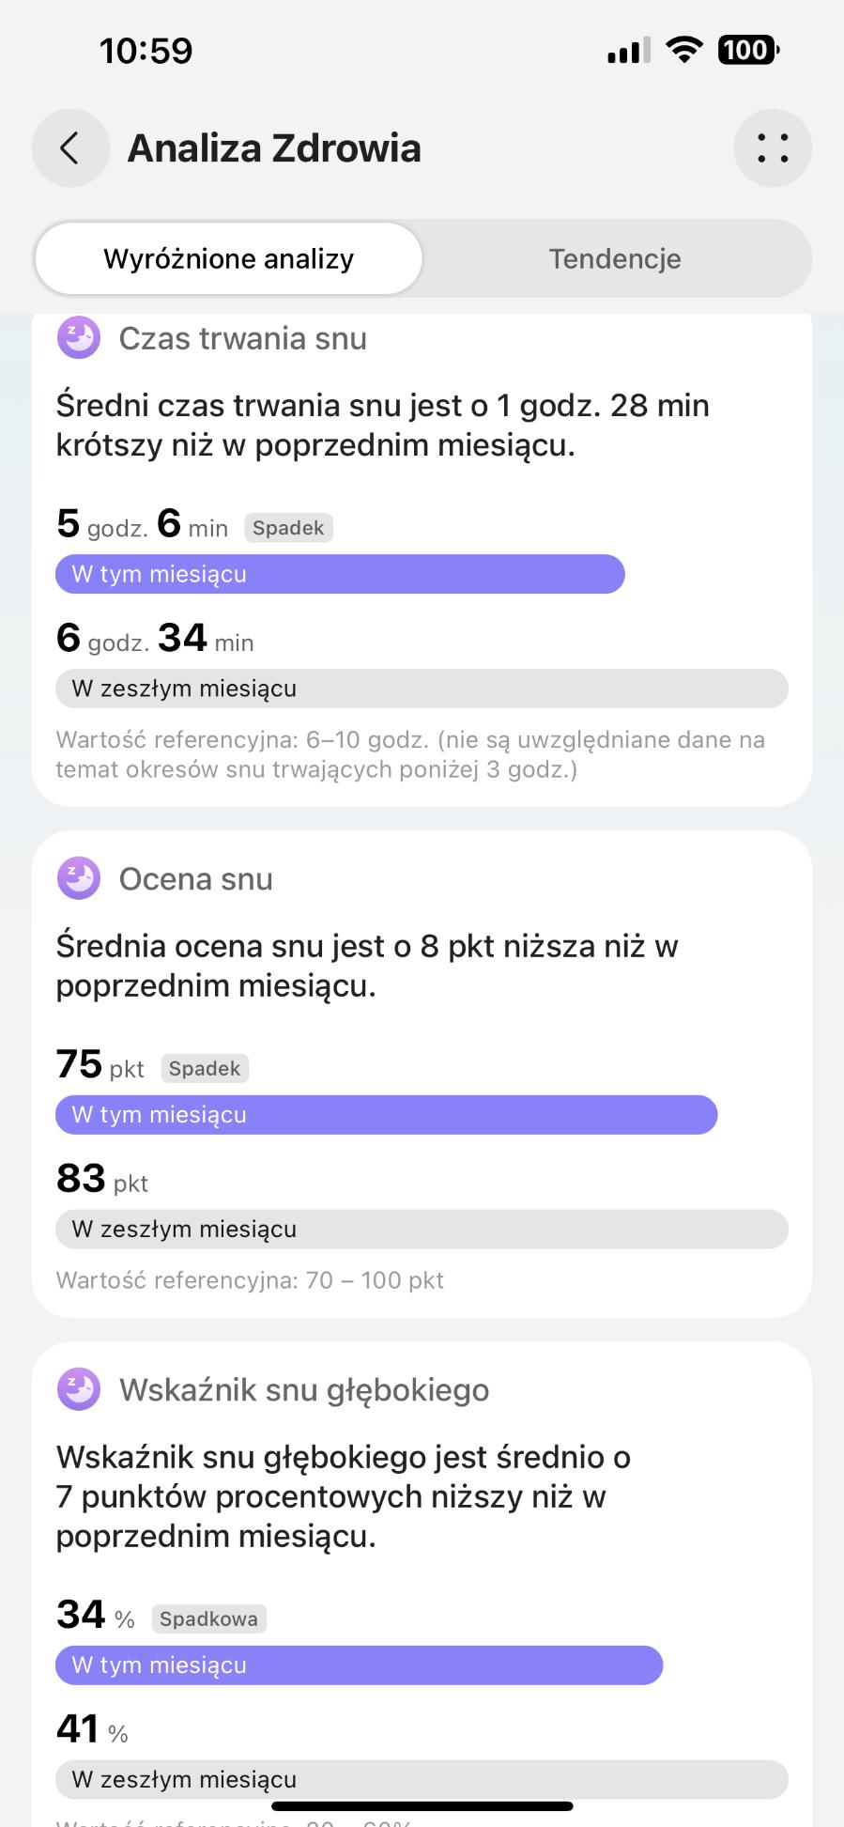Screen dimensions: 844x1827
Task: Open the Ocena snu card heading
Action: point(195,879)
